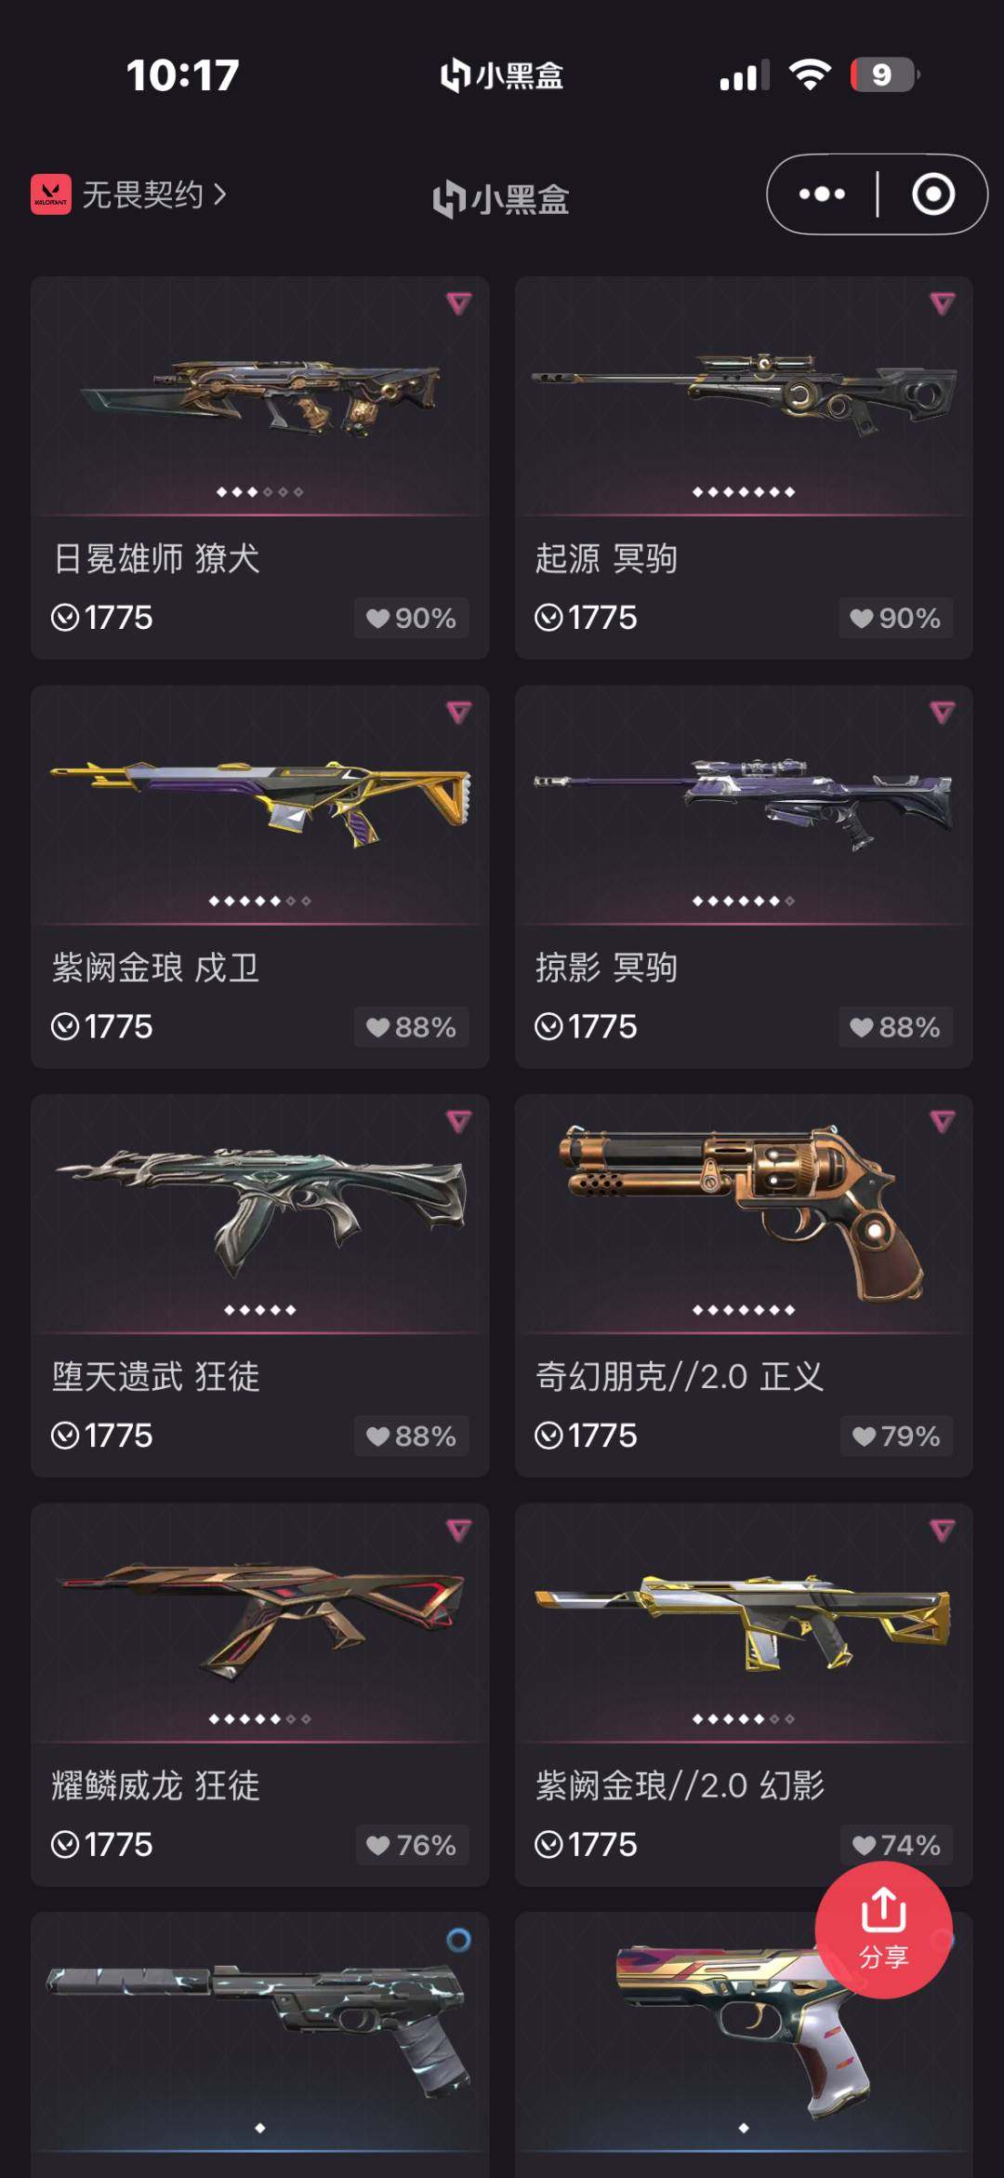Tap the red 分享 share button

click(x=883, y=1930)
